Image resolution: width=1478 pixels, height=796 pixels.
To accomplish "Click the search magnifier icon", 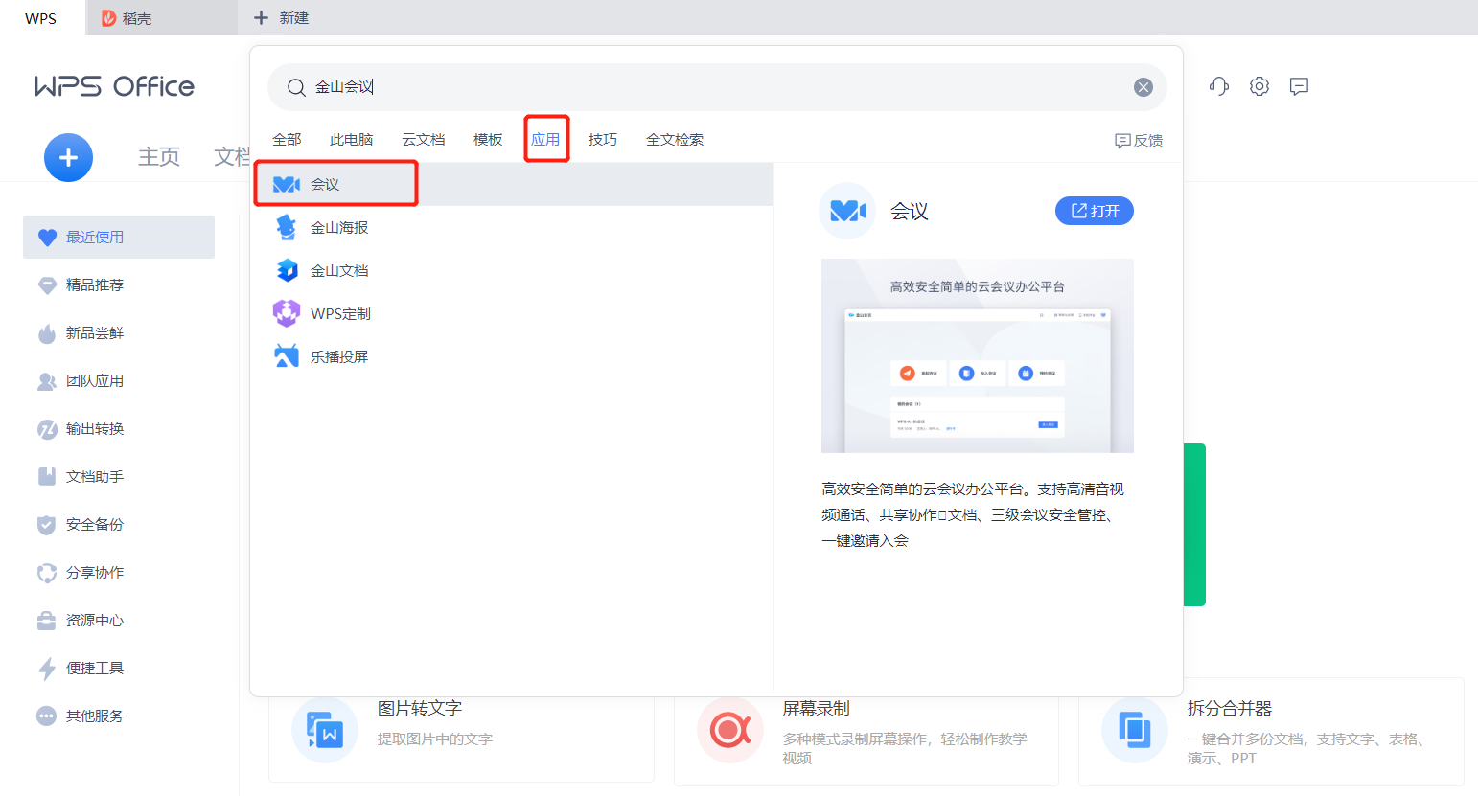I will point(296,88).
